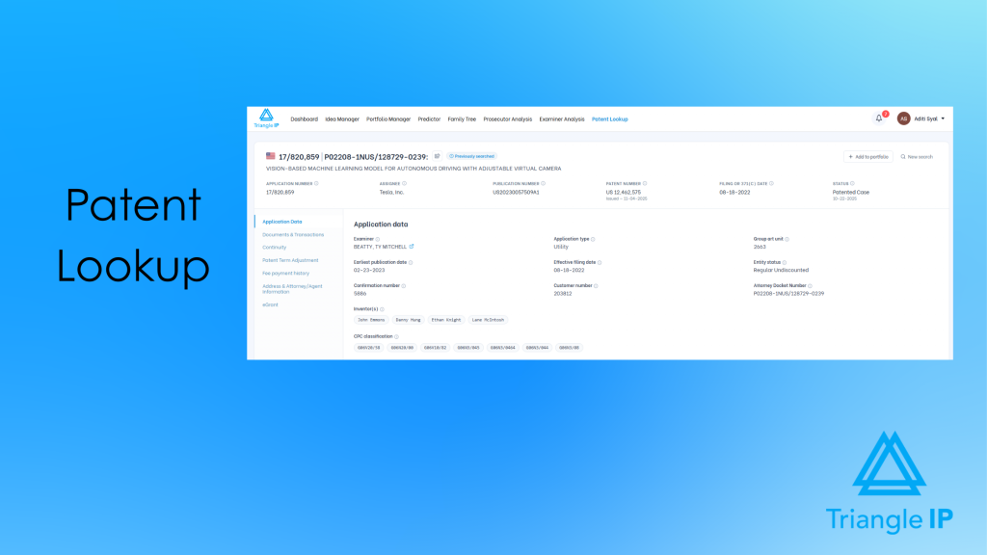This screenshot has width=987, height=555.
Task: Open Patent Term Adjustment section
Action: coord(290,260)
